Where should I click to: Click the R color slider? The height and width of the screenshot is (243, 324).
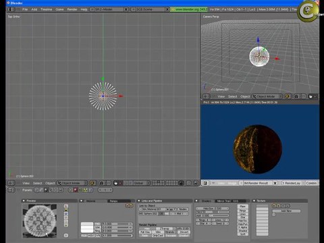(117, 224)
